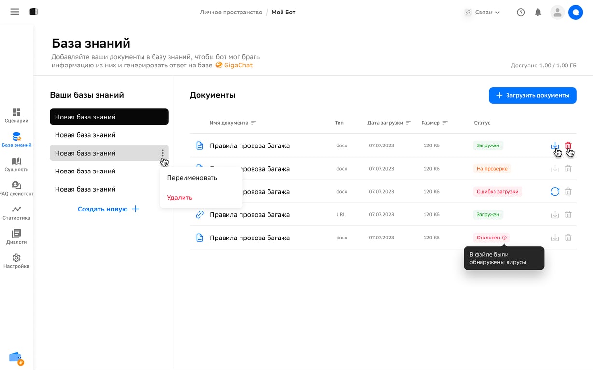593x370 pixels.
Task: Sort by Имя документа column
Action: (233, 123)
